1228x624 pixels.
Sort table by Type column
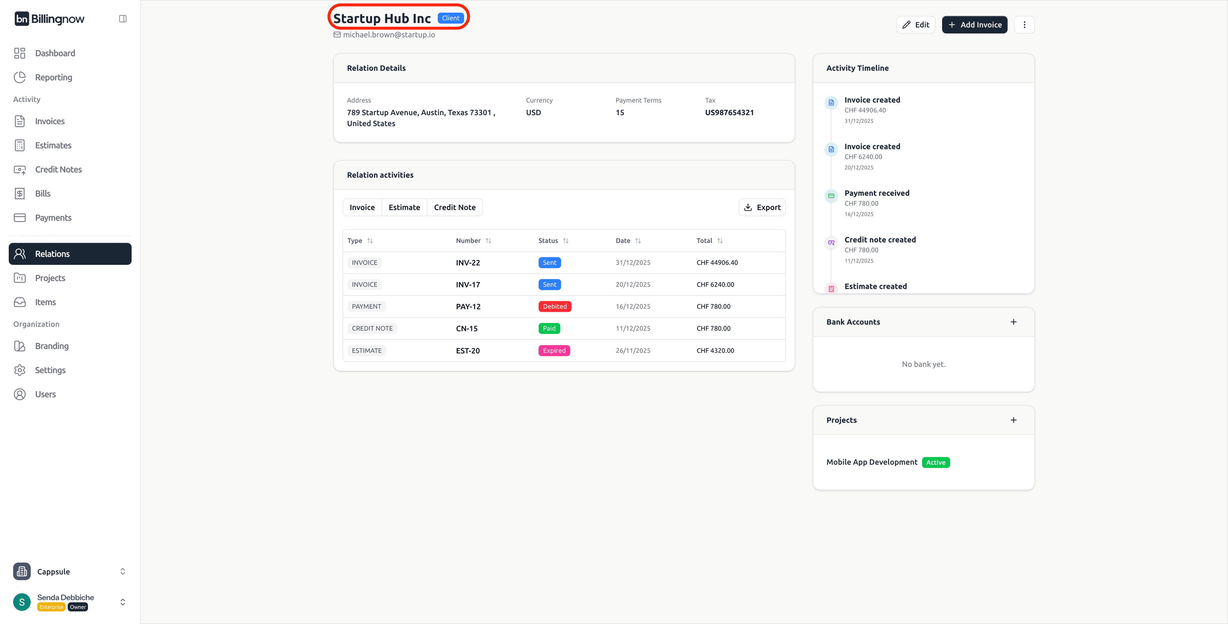[x=370, y=241]
